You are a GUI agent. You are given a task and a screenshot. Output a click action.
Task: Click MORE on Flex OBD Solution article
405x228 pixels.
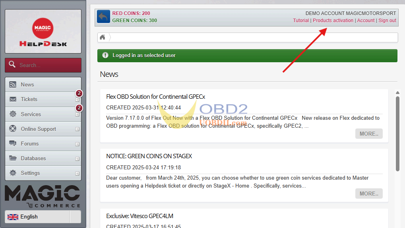click(x=369, y=134)
